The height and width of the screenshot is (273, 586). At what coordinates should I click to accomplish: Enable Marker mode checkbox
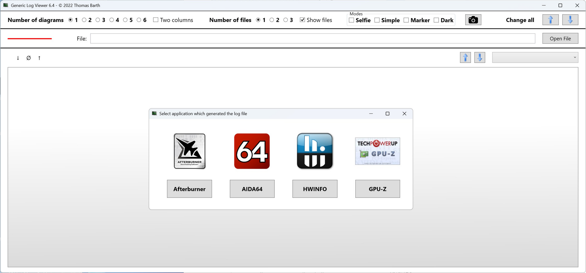(406, 20)
